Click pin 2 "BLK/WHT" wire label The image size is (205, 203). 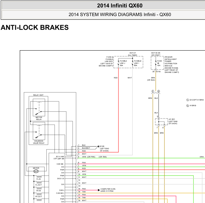[86, 148]
